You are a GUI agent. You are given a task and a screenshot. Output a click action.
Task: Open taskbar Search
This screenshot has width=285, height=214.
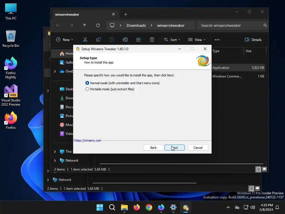click(x=112, y=207)
